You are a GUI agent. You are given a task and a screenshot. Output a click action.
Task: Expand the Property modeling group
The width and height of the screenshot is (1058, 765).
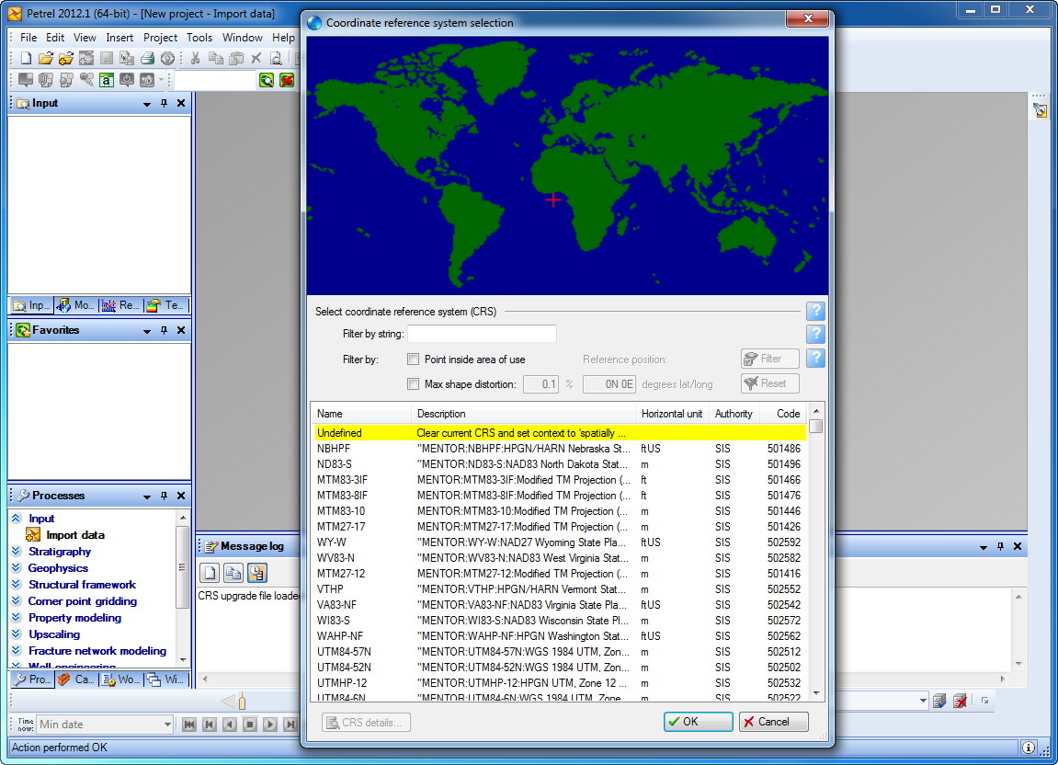point(17,617)
